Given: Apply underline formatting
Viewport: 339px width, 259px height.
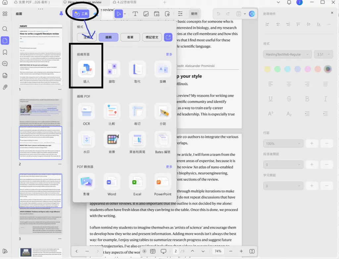Looking at the screenshot, I should 270,99.
